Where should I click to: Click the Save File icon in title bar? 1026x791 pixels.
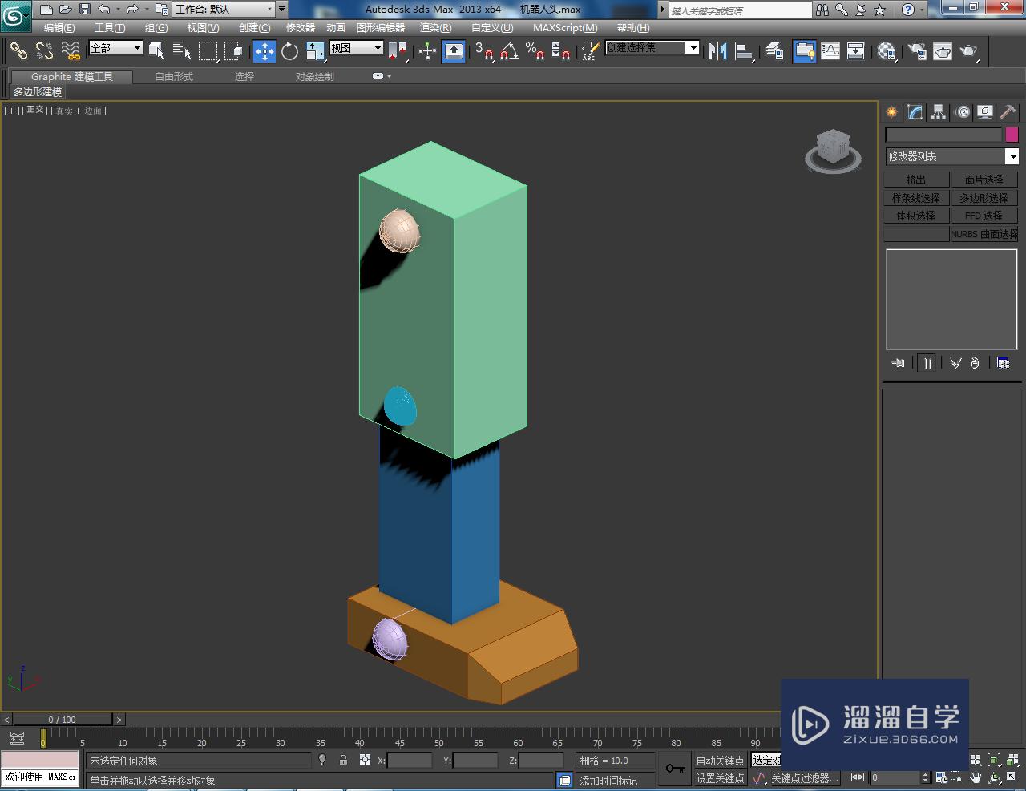(84, 10)
